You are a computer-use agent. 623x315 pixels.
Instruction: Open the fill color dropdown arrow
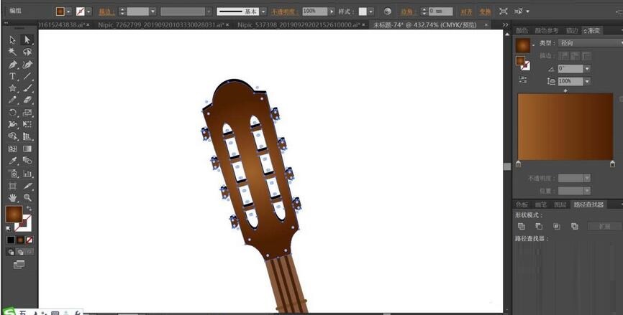click(x=71, y=11)
